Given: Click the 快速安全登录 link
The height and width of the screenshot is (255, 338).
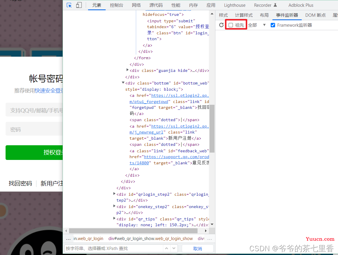Looking at the screenshot, I should (49, 91).
